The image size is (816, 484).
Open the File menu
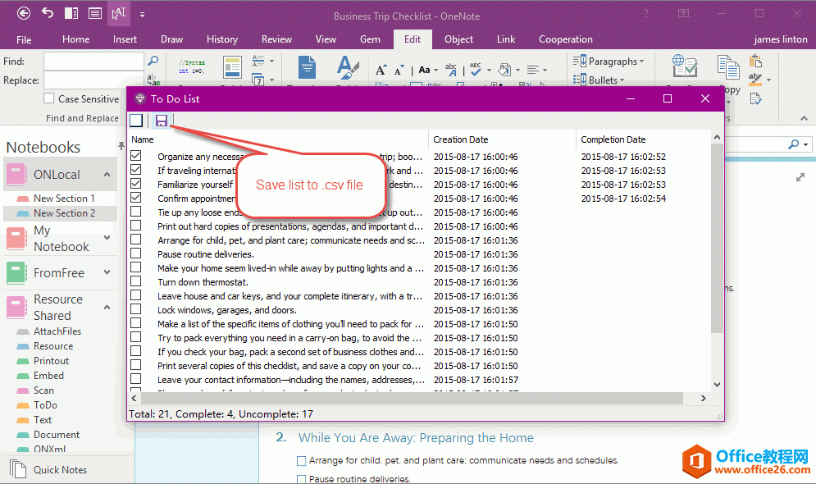click(x=24, y=39)
